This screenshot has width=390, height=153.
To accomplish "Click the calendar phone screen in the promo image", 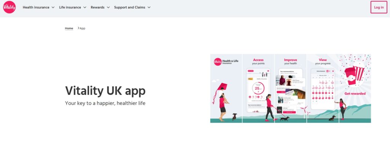I will point(323,89).
